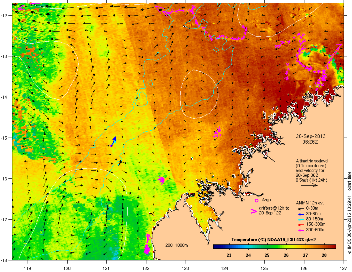Screen dimensions: 352x272
Task: Click the -16 latitude axis label
Action: (x=4, y=179)
